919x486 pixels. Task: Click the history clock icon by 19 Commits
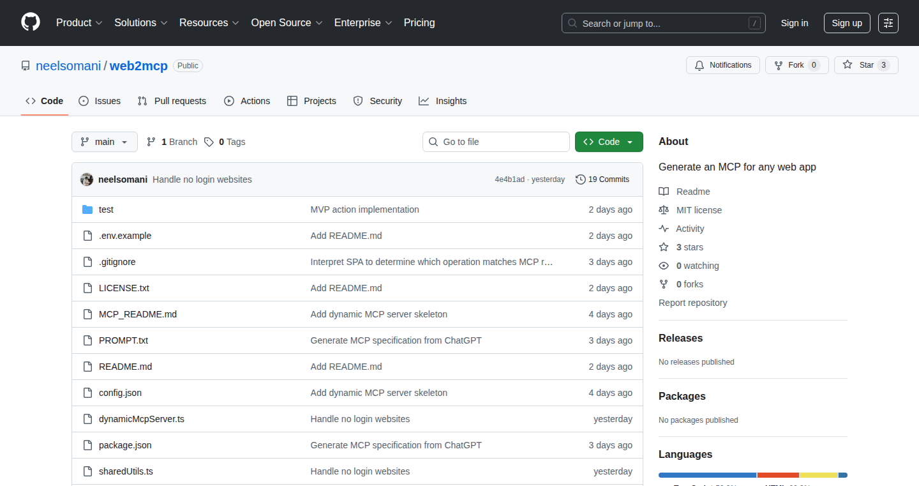[x=580, y=179]
